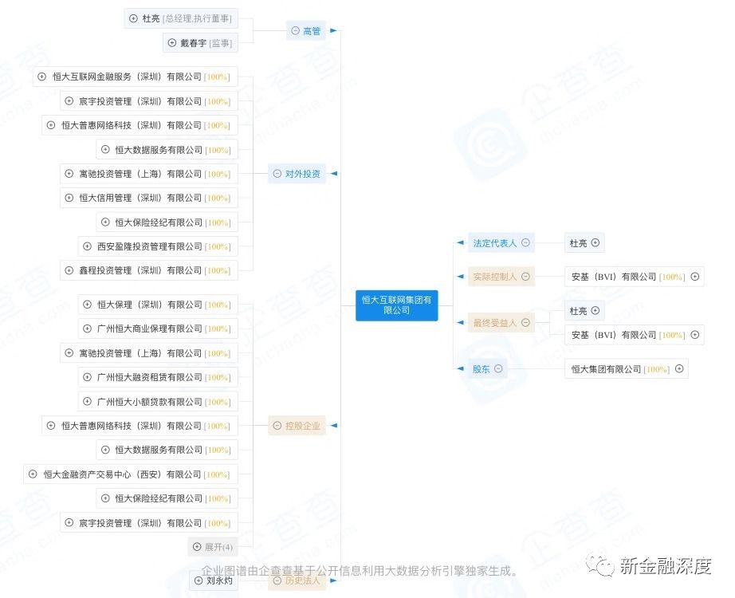The image size is (735, 598).
Task: Expand plus icon of 恒大互联网金融服务（深圳）有限公司
Action: click(41, 77)
